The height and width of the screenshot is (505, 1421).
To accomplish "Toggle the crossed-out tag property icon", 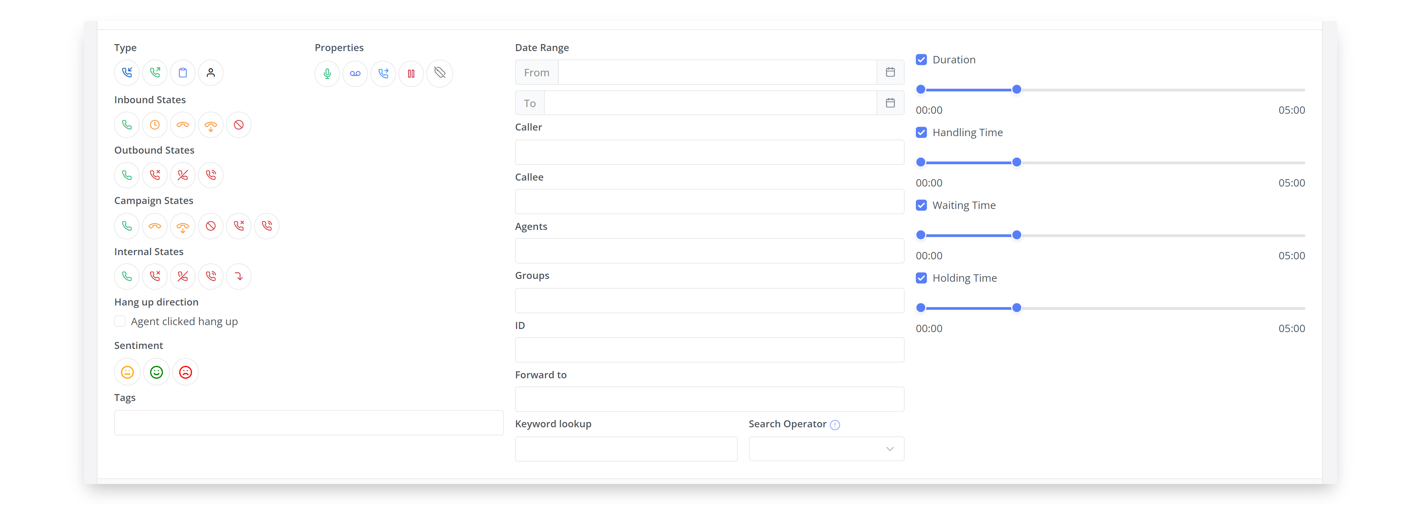I will [440, 73].
